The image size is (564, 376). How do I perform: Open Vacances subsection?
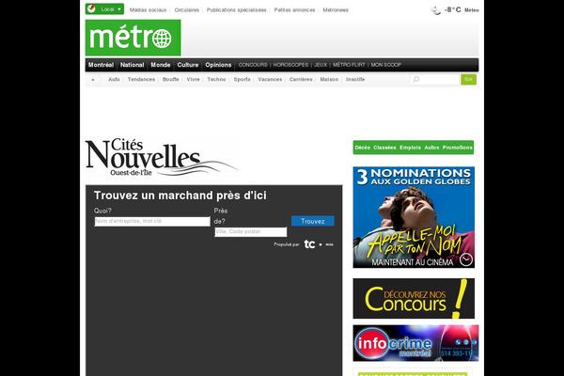(270, 79)
